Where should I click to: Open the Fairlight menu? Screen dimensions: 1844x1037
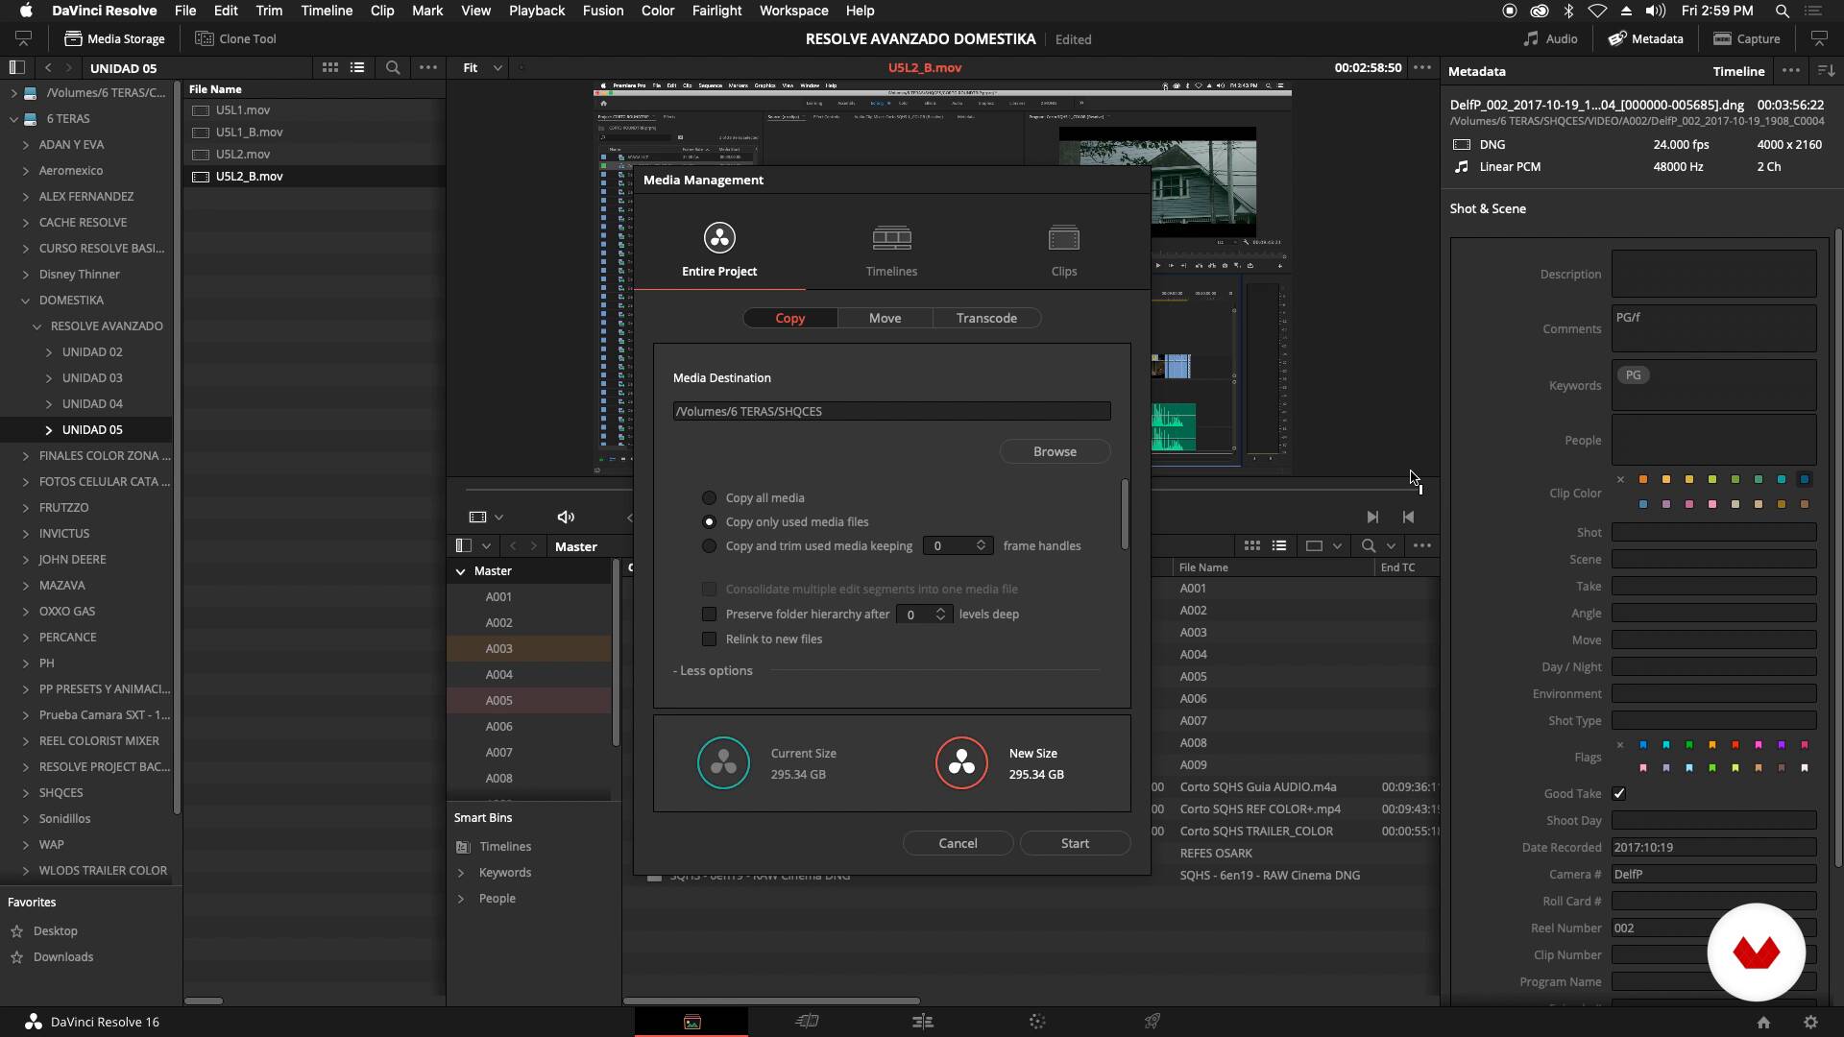pos(716,11)
